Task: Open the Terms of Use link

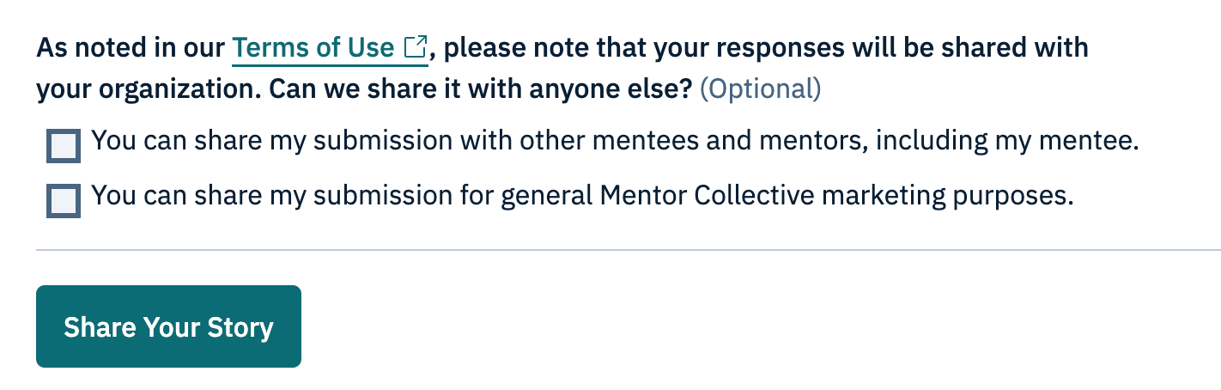Action: point(330,47)
